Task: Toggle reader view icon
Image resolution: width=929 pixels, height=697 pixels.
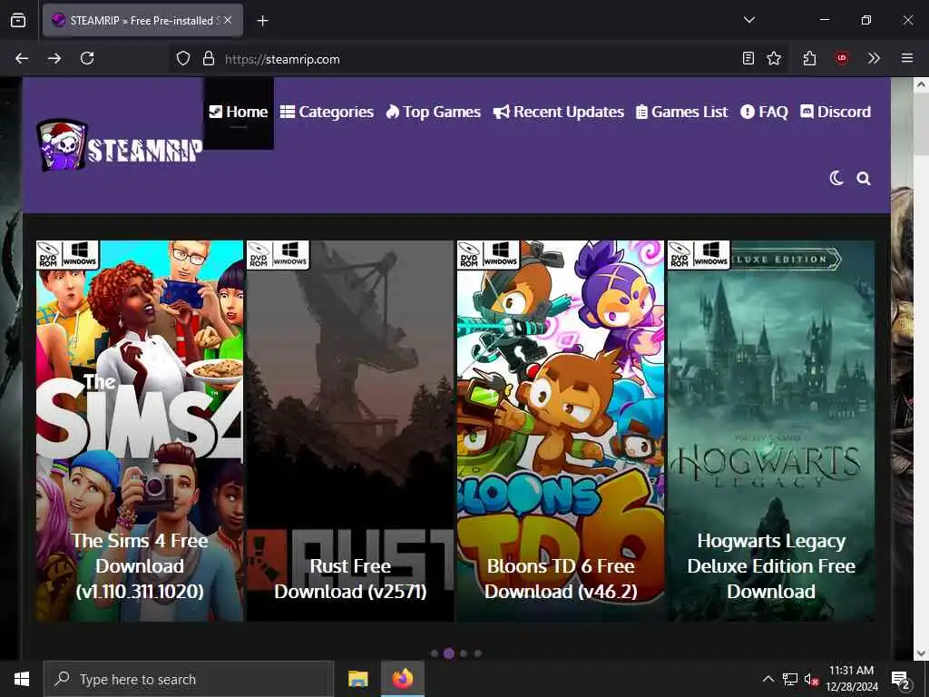Action: (748, 58)
